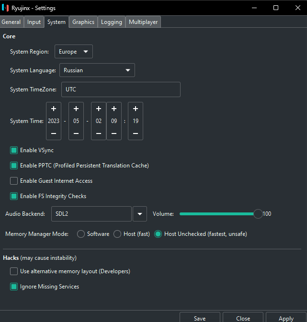Screen dimensions: 307x322
Task: Select the System tab
Action: coord(57,22)
